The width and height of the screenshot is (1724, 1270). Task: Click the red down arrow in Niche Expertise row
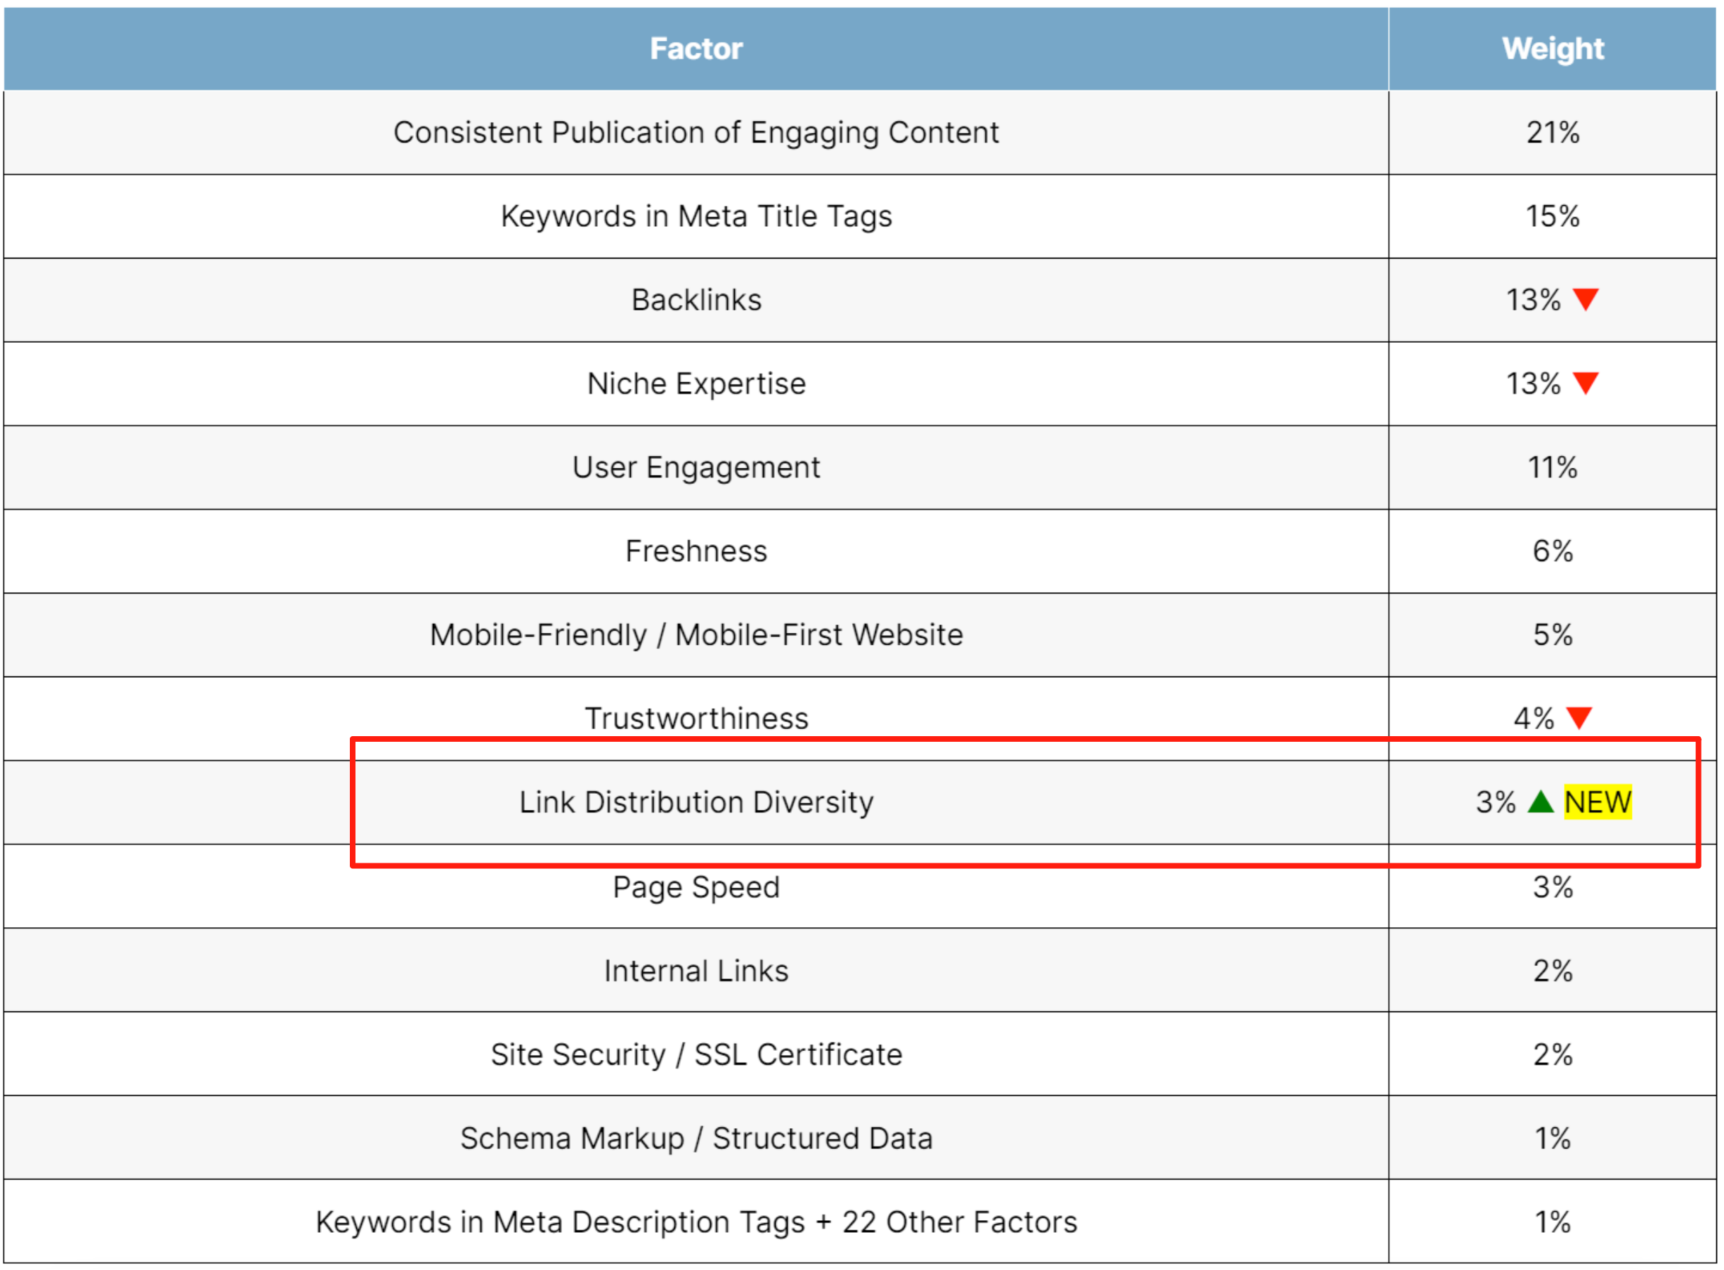pyautogui.click(x=1585, y=382)
